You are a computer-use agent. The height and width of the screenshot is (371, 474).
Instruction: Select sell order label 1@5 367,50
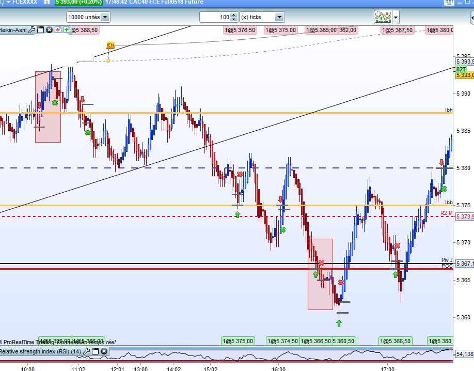pyautogui.click(x=397, y=30)
